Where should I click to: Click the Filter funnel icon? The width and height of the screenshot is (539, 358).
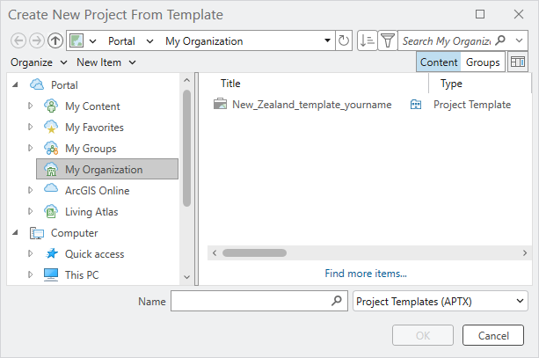click(387, 40)
